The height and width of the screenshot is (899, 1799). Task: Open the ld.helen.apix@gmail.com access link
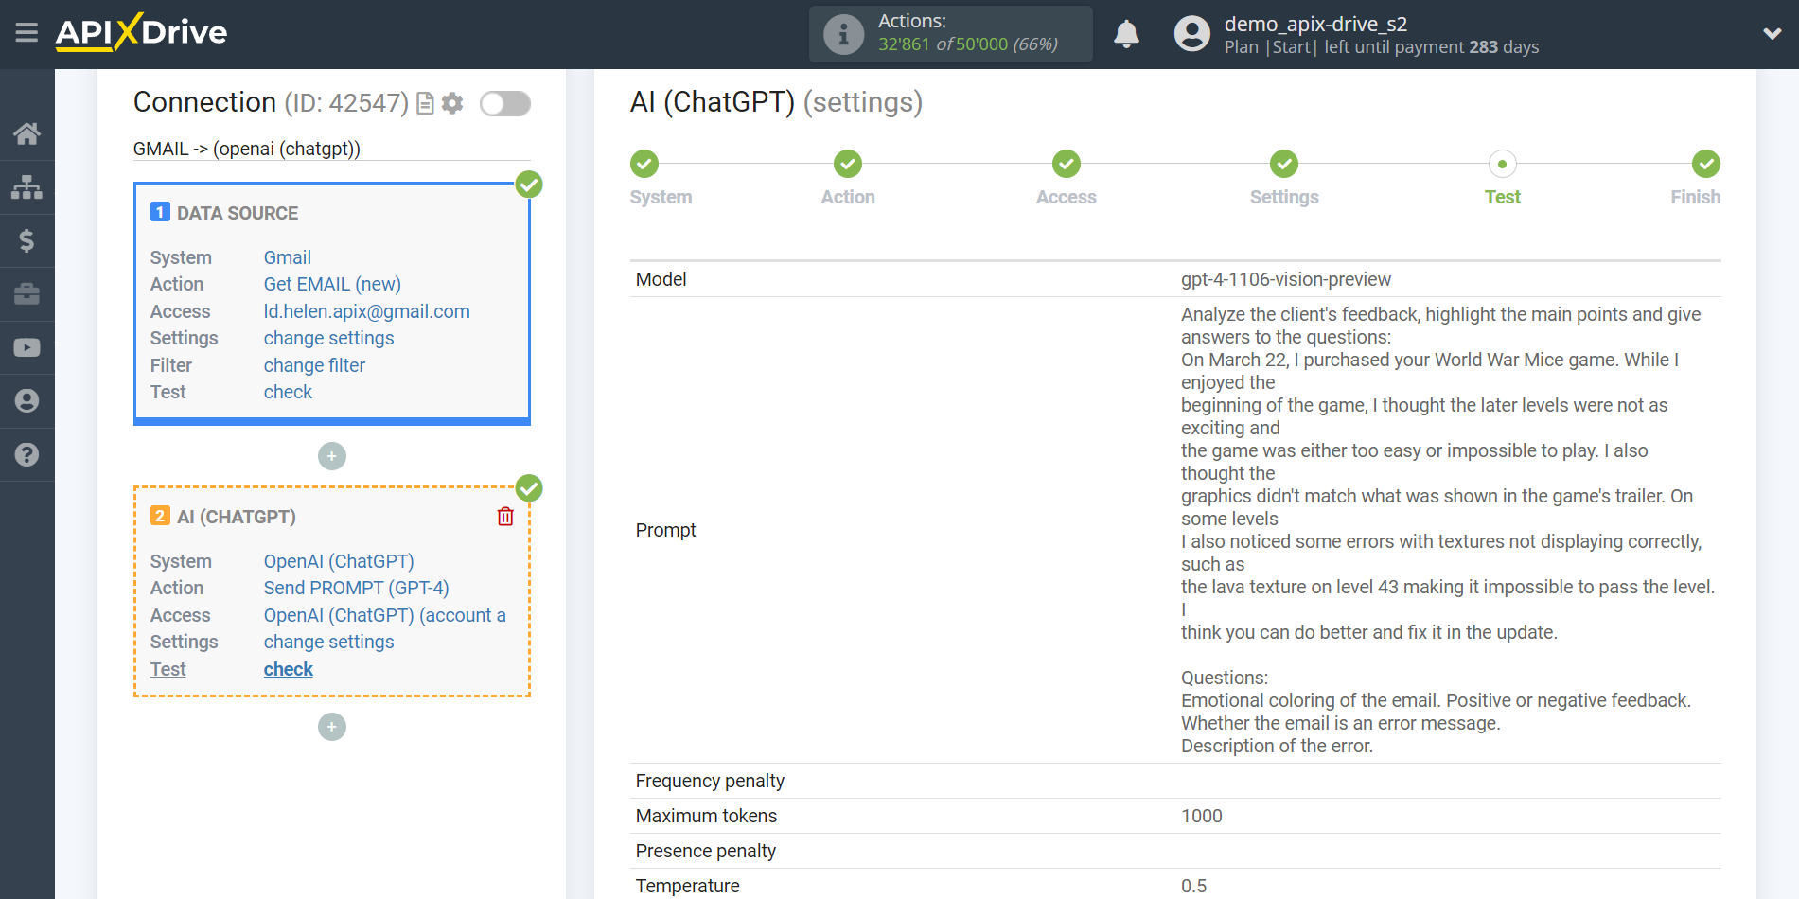366,311
